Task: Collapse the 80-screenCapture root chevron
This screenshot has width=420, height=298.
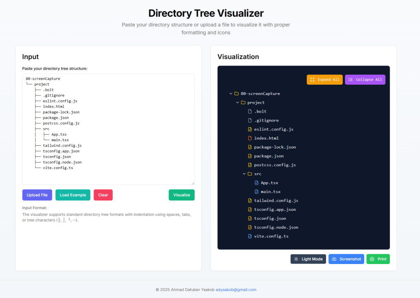Action: pos(231,94)
